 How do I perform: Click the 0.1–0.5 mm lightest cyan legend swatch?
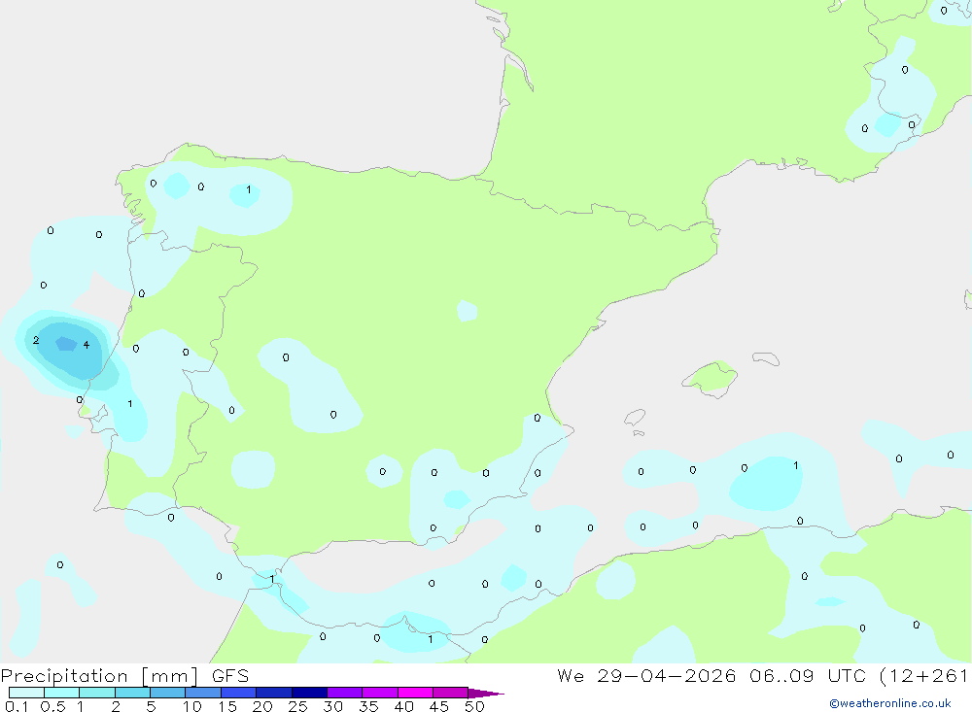click(x=26, y=693)
